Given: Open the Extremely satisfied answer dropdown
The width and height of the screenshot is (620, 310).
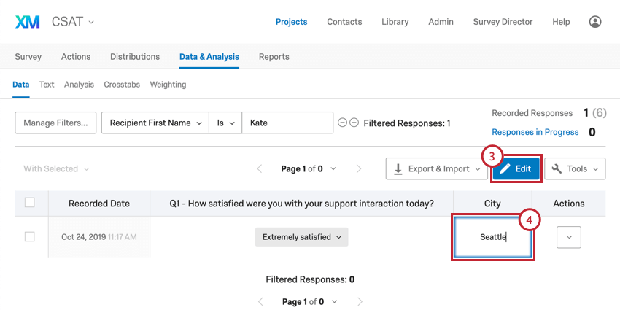Looking at the screenshot, I should 301,237.
